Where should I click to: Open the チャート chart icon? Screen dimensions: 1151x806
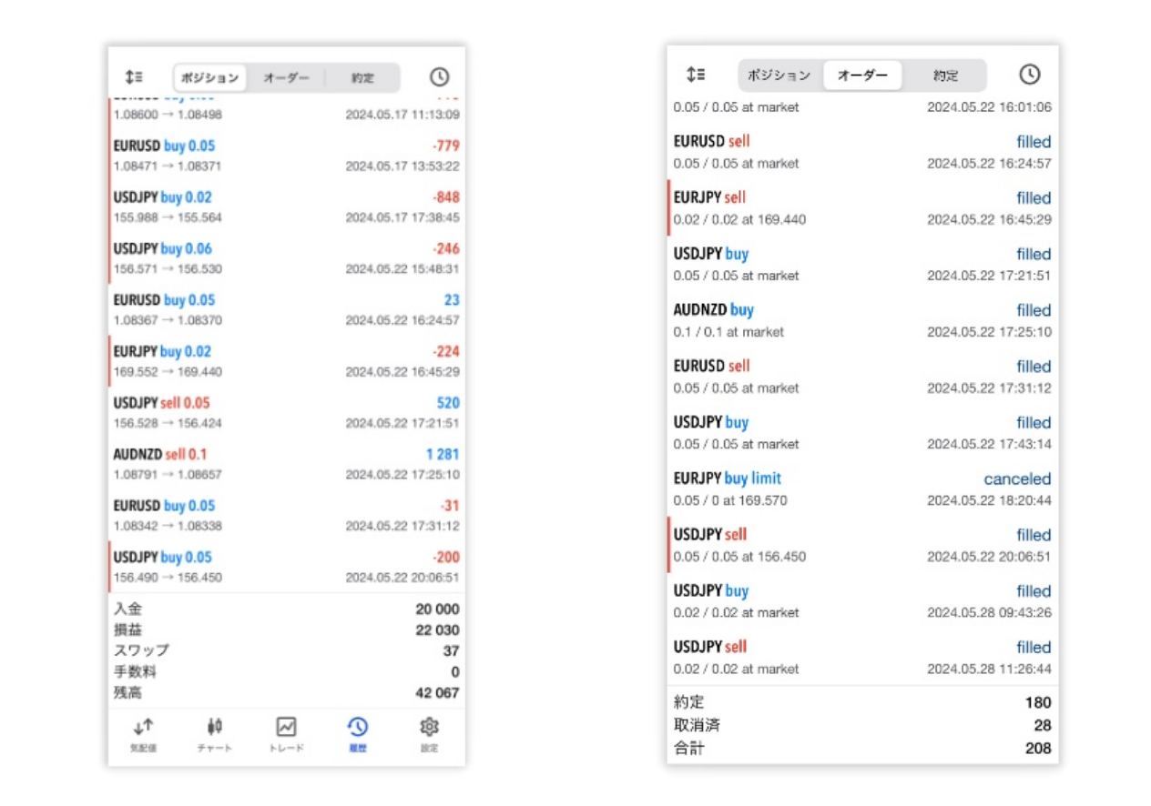tap(215, 727)
